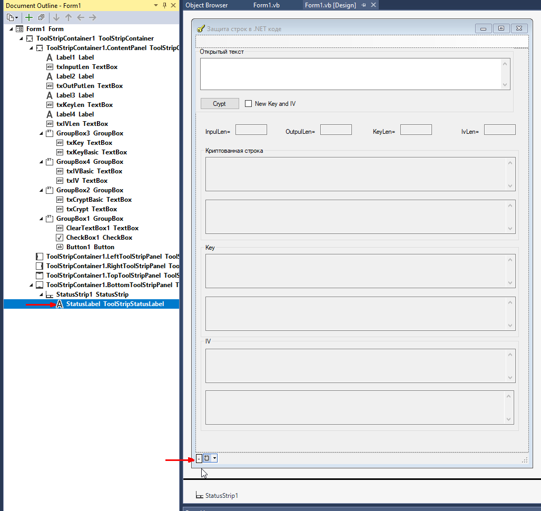541x511 pixels.
Task: Collapse GroupBox2 node in outline
Action: click(41, 190)
